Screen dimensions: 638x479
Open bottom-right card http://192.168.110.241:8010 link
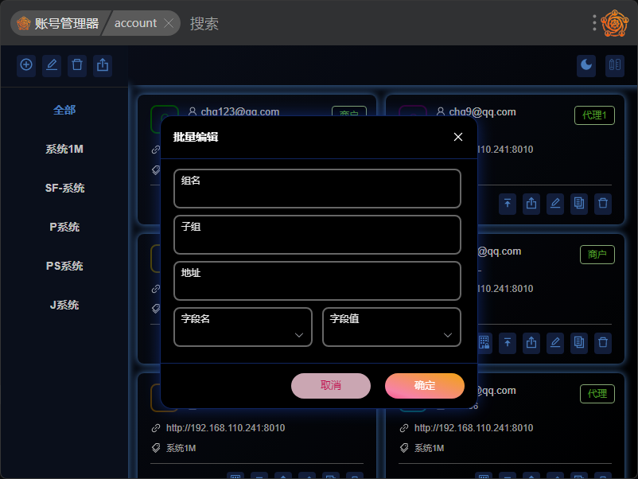click(473, 428)
